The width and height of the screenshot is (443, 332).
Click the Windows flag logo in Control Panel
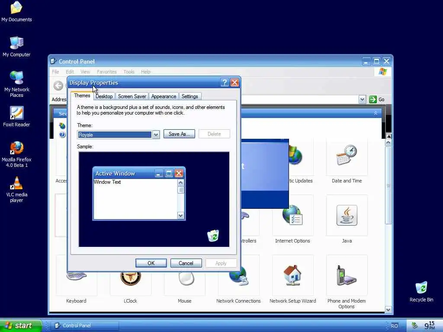coord(382,72)
